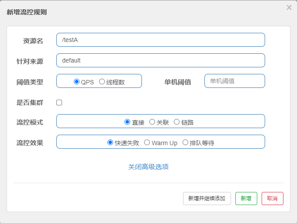Image resolution: width=297 pixels, height=223 pixels.
Task: Click the 资源名 input field containing /testA
Action: (161, 40)
